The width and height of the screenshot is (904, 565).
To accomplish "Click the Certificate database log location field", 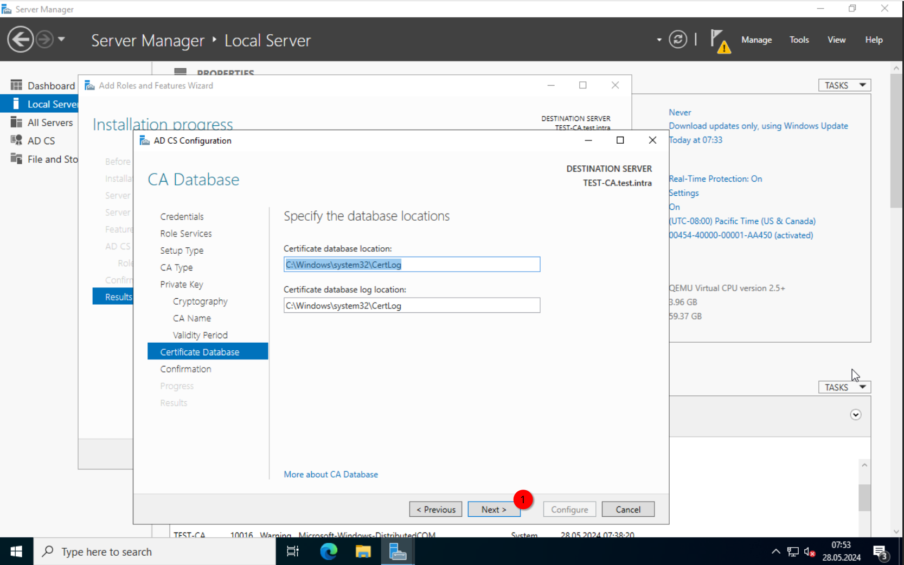I will click(412, 306).
